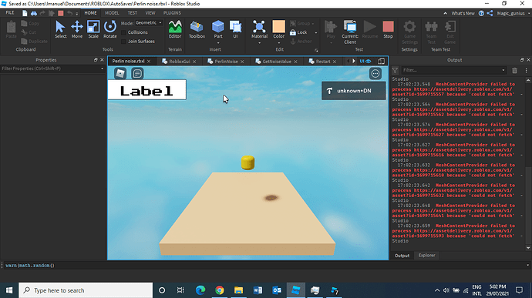This screenshot has width=532, height=298.
Task: Open the Roblox menu icon in viewport
Action: click(120, 74)
